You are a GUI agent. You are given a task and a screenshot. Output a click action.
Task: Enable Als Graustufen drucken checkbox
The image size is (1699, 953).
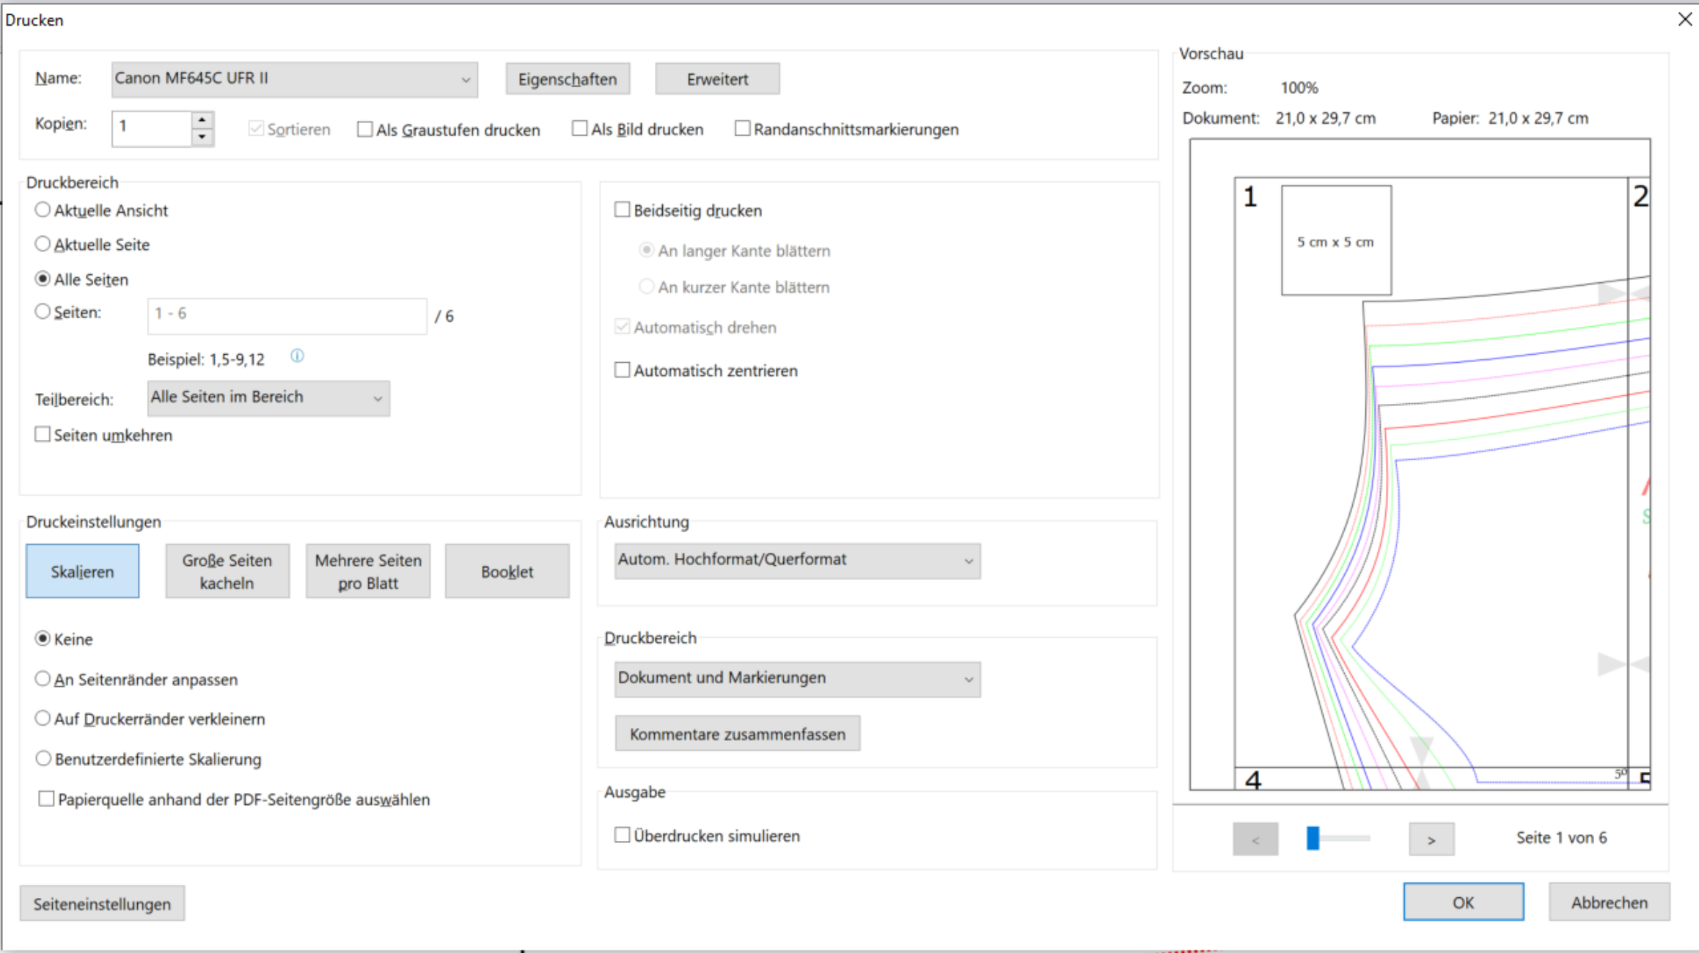pyautogui.click(x=364, y=129)
